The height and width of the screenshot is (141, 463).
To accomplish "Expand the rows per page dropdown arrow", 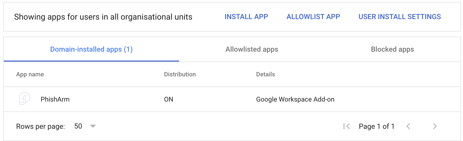I will pos(93,126).
